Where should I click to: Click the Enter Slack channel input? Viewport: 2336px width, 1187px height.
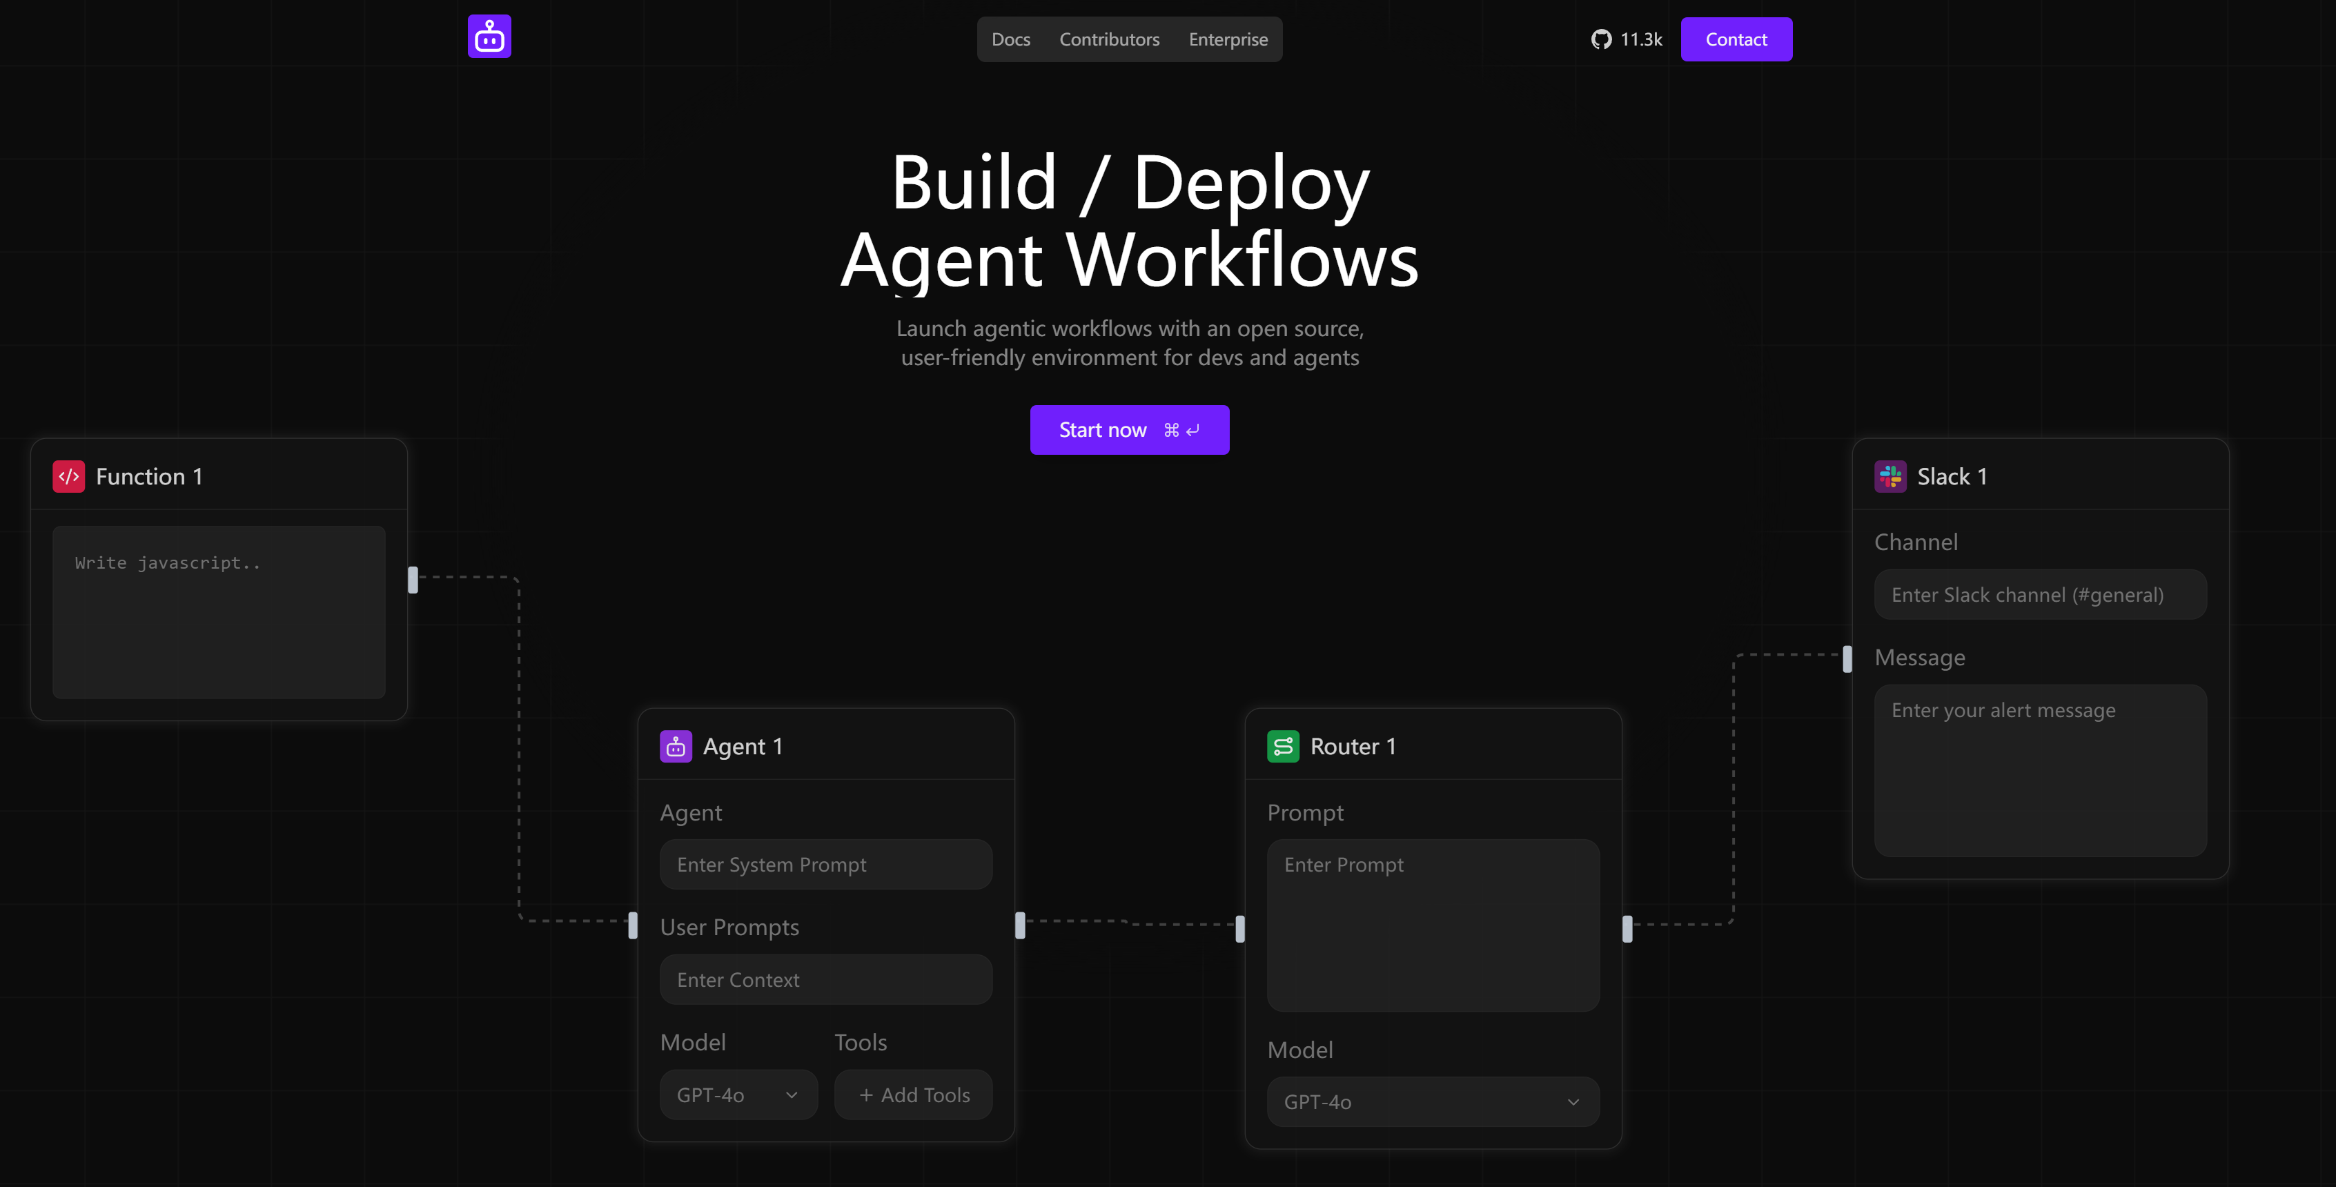(2039, 595)
